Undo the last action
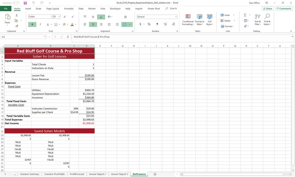The height and width of the screenshot is (177, 295). click(33, 3)
